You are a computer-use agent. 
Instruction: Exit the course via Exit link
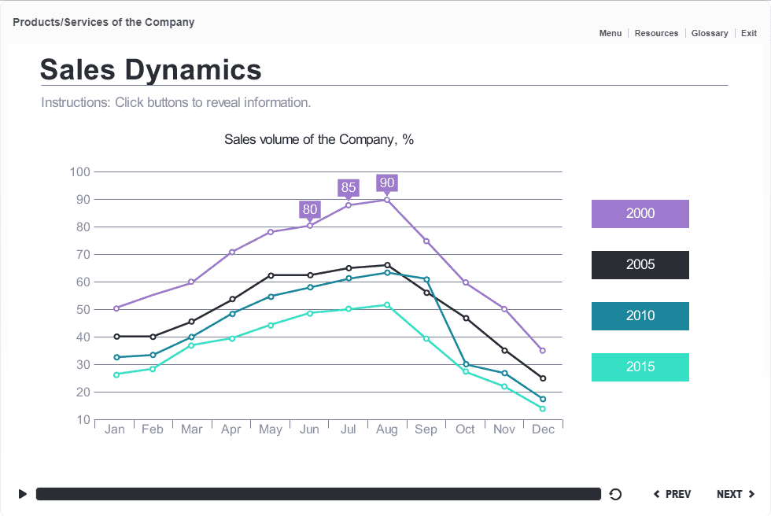coord(749,33)
